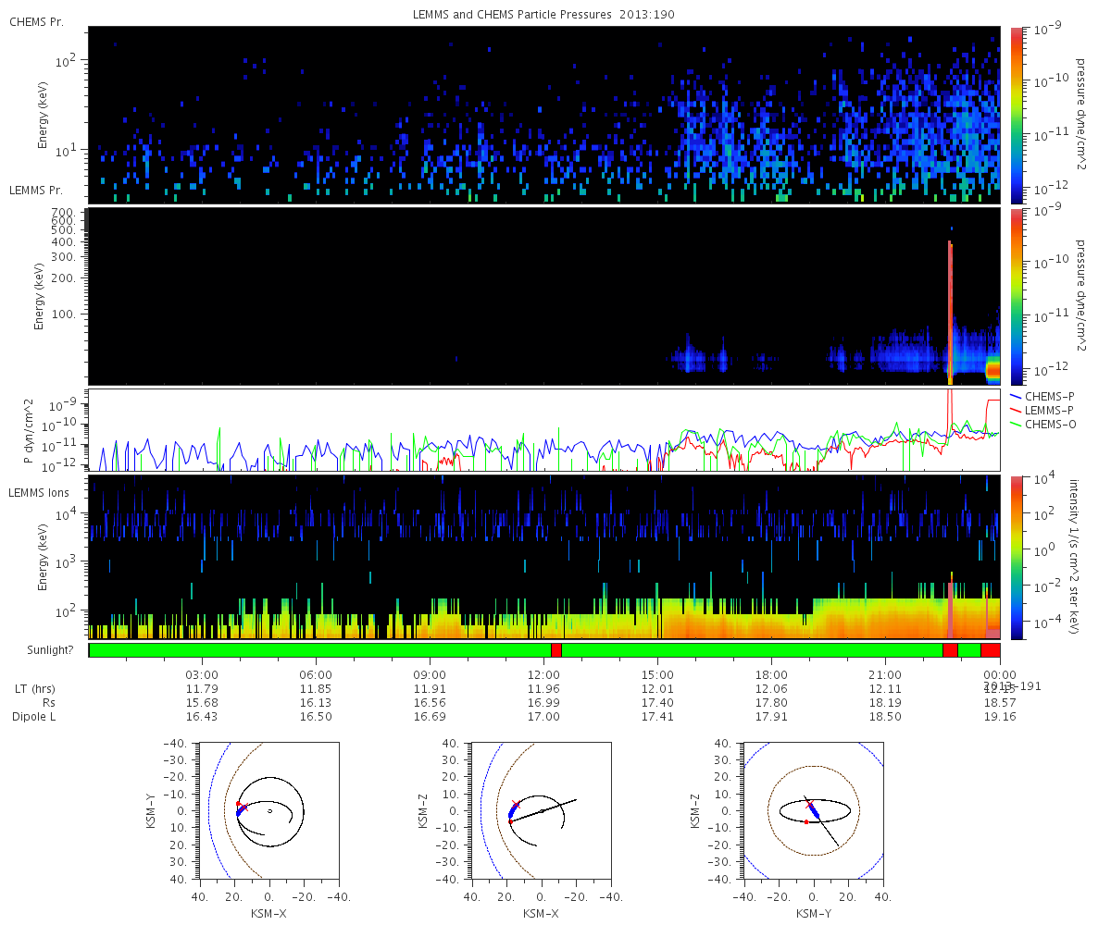Click the plot title LEMMS and CHEMS Particle Pressures

point(513,14)
